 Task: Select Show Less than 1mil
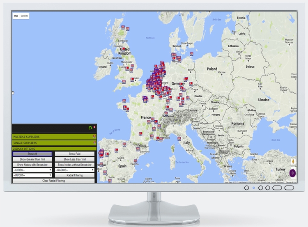(75, 159)
